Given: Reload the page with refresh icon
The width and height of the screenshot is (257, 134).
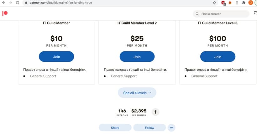Looking at the screenshot, I should pos(18,3).
